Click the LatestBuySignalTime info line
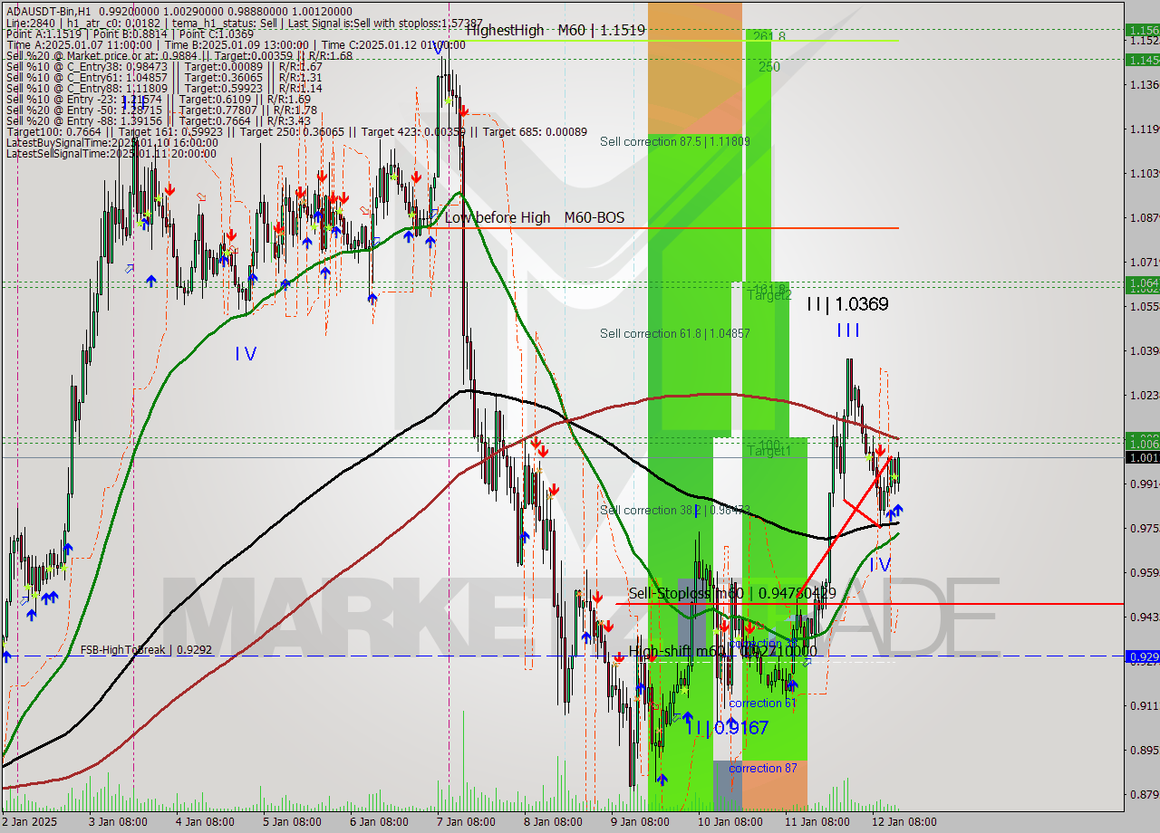This screenshot has height=833, width=1160. (111, 143)
